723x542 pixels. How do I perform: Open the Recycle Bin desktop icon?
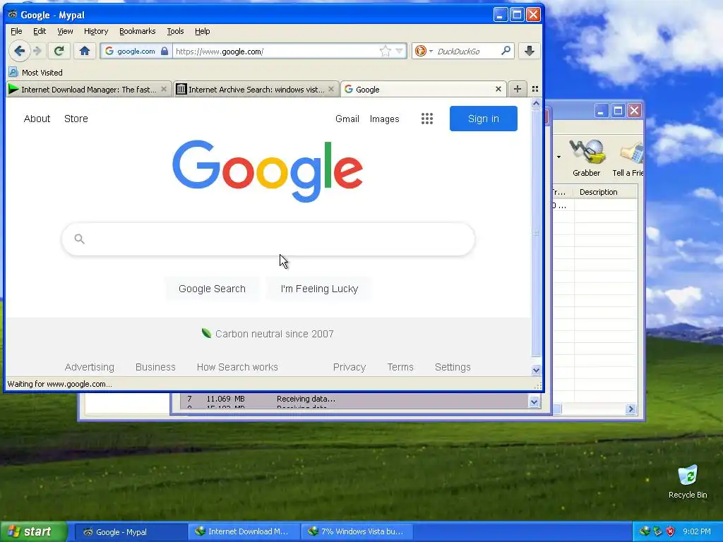[688, 481]
